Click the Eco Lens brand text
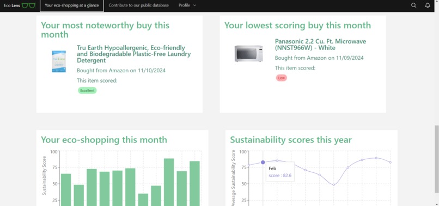 click(12, 5)
